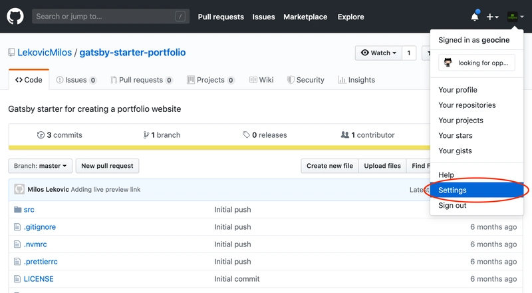The height and width of the screenshot is (293, 532).
Task: Choose Settings in user dropdown
Action: pos(477,190)
